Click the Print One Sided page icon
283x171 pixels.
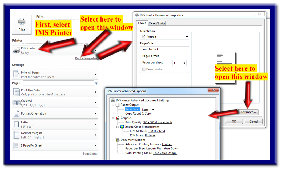[17, 92]
